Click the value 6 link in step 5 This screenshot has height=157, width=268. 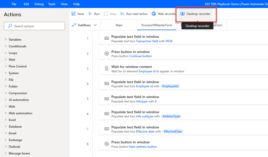coord(155,101)
